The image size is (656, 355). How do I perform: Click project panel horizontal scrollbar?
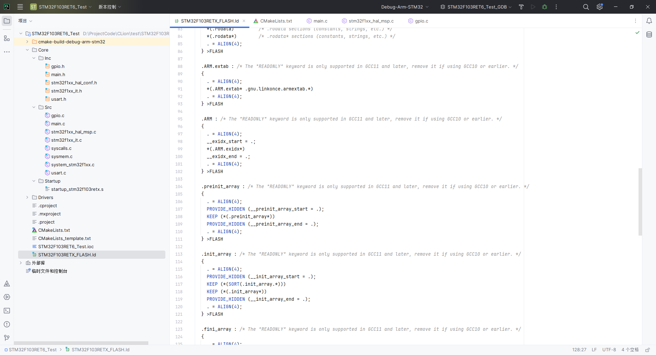tap(81, 343)
